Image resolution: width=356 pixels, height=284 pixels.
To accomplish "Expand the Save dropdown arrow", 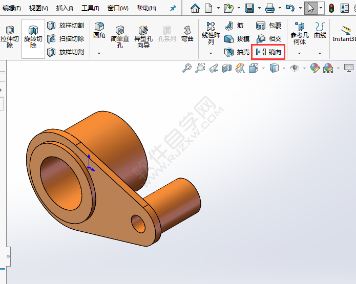I will [x=259, y=8].
